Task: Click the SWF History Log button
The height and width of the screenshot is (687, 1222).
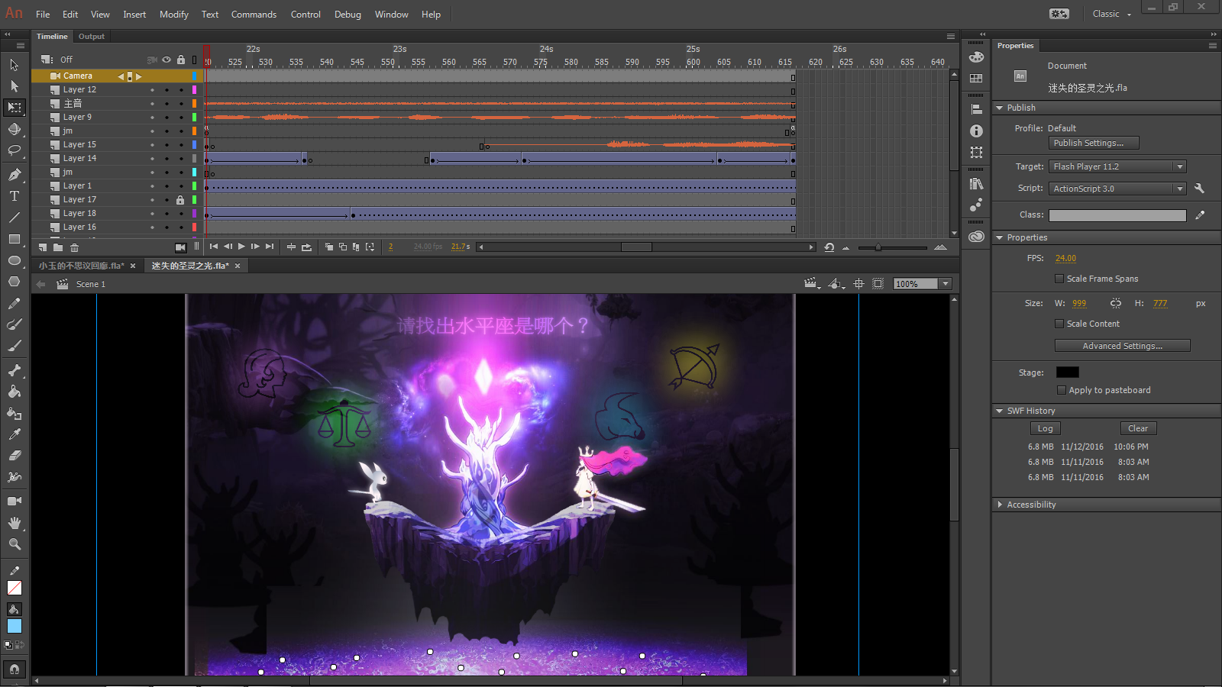Action: tap(1046, 428)
